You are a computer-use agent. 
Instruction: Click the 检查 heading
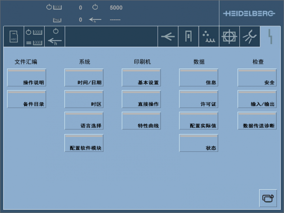point(258,62)
